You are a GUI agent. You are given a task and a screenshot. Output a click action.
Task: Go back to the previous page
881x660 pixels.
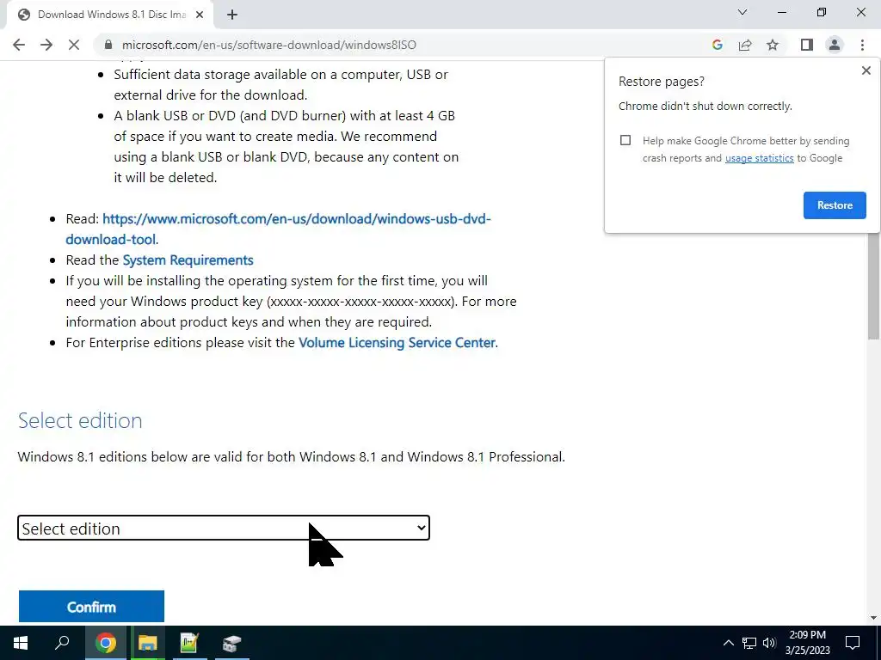(19, 45)
